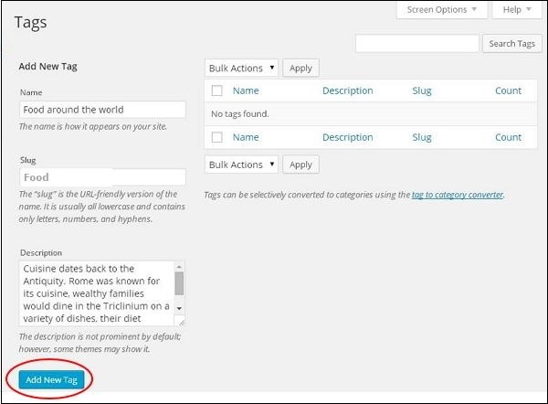Click the bottom Apply button

pos(300,165)
